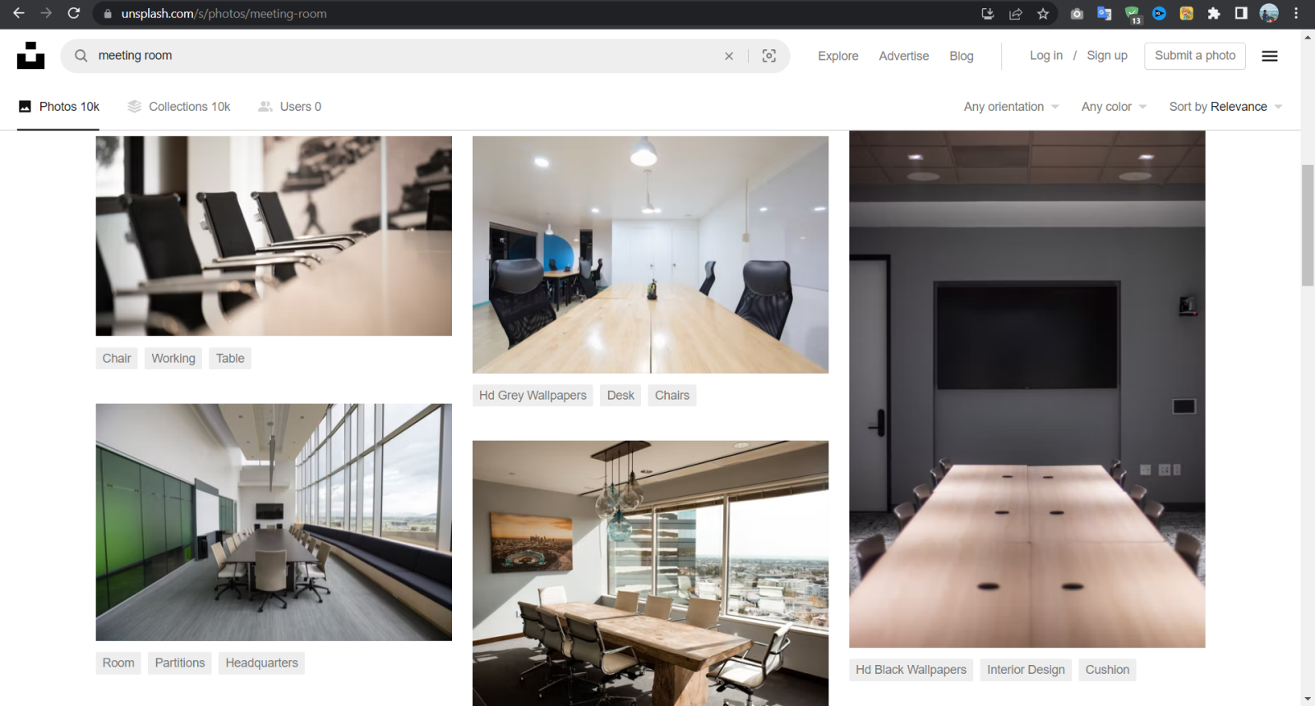
Task: Click the Hd Black Wallpapers tag
Action: click(911, 670)
